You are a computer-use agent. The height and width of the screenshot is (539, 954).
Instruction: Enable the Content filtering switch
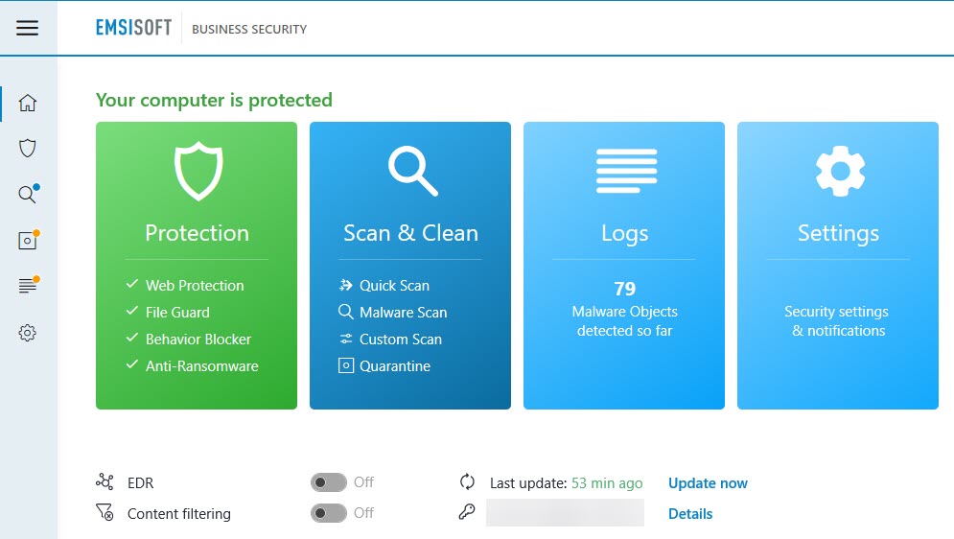[x=329, y=513]
